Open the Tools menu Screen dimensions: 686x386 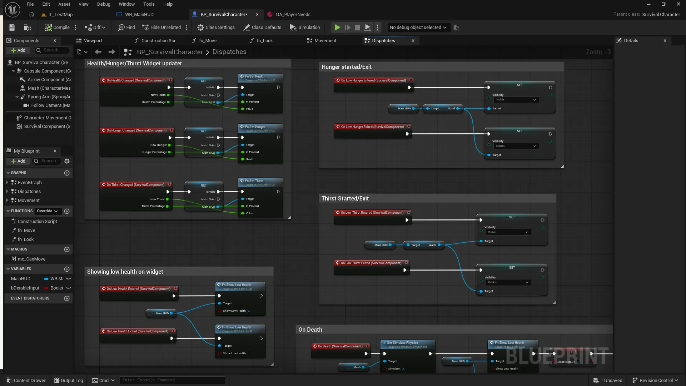149,4
